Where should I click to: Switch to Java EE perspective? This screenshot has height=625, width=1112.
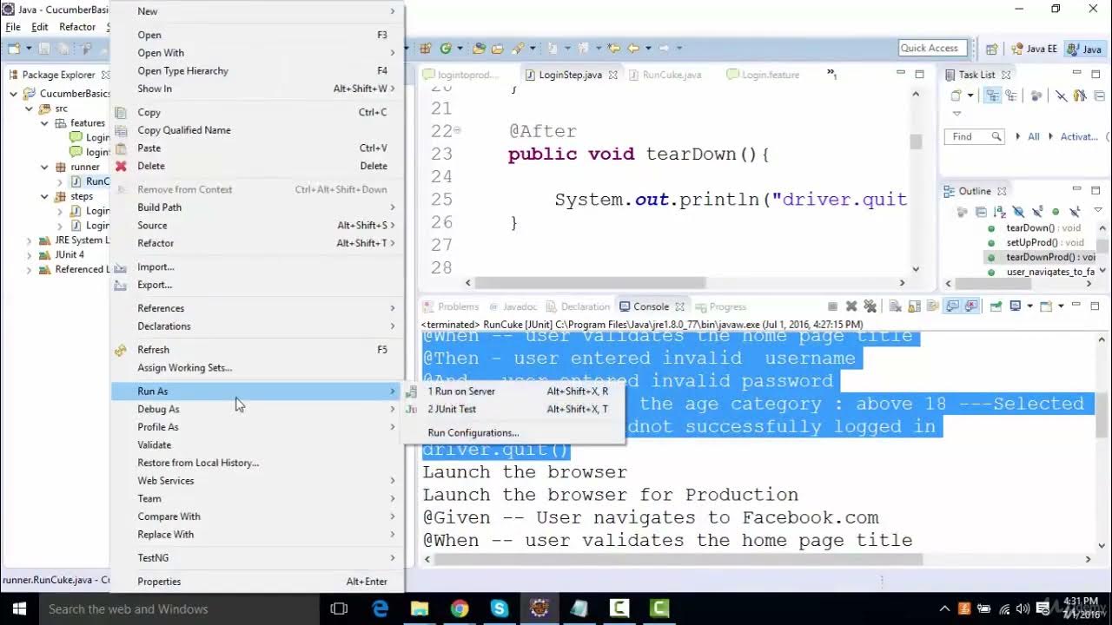(1033, 49)
